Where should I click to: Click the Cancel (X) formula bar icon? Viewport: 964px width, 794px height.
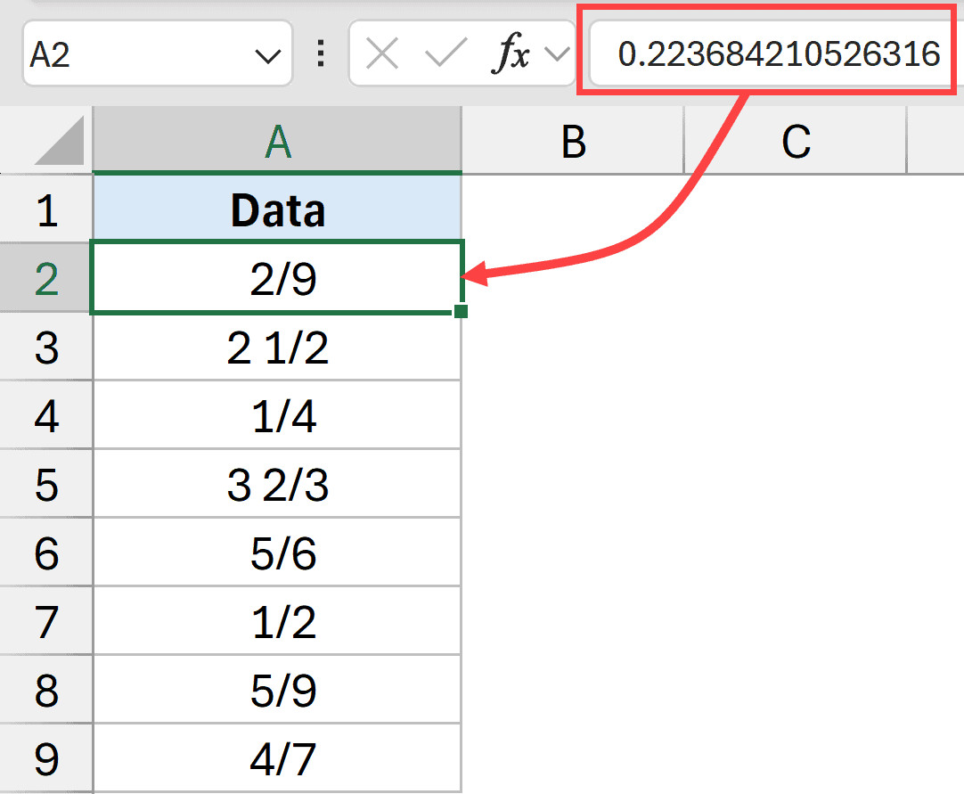[382, 55]
